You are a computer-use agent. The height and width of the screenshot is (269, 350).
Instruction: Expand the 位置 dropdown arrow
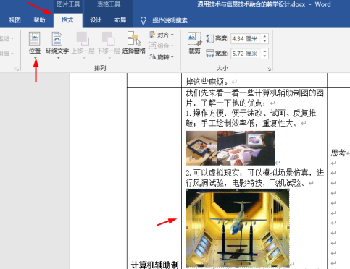(36, 58)
